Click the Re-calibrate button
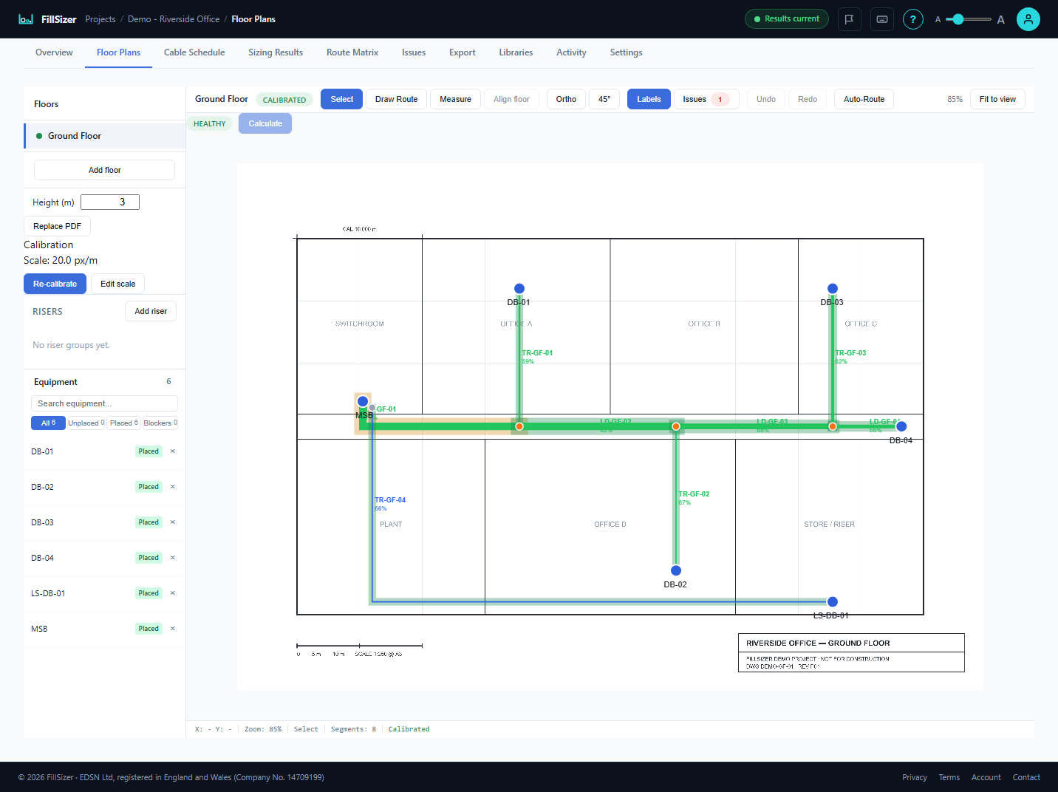 (55, 284)
